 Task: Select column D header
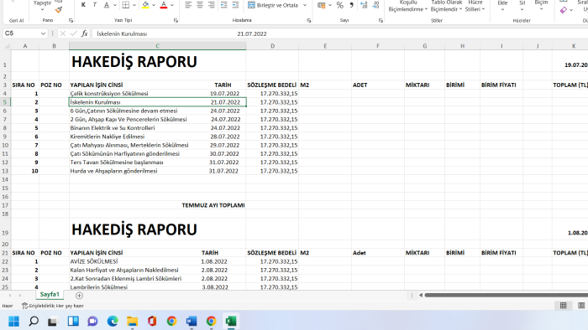(272, 46)
